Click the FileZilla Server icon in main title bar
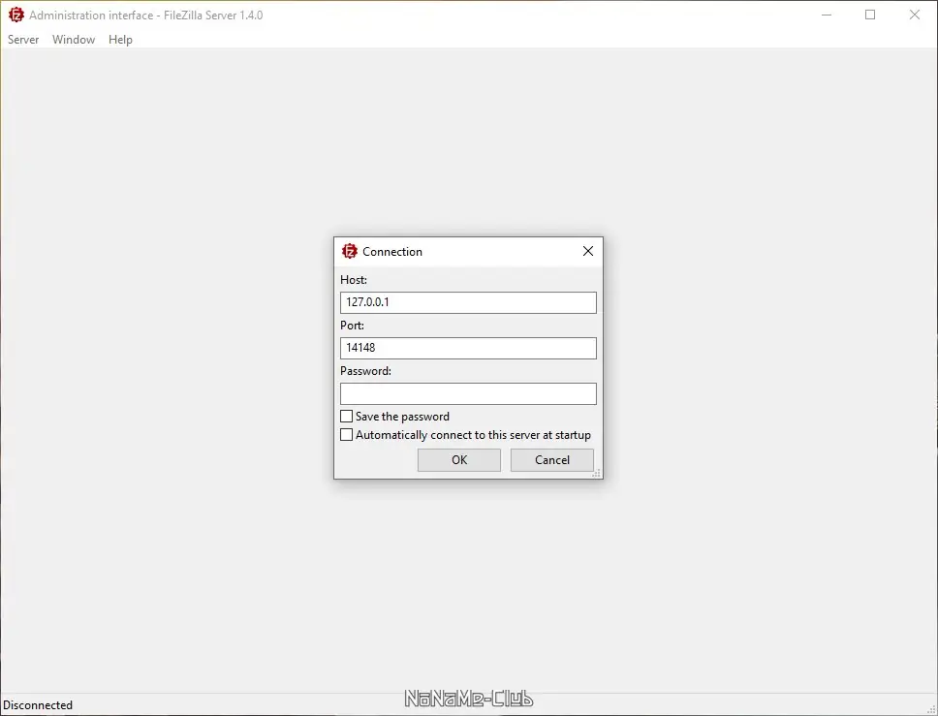Screen dimensions: 938x716 [x=16, y=15]
